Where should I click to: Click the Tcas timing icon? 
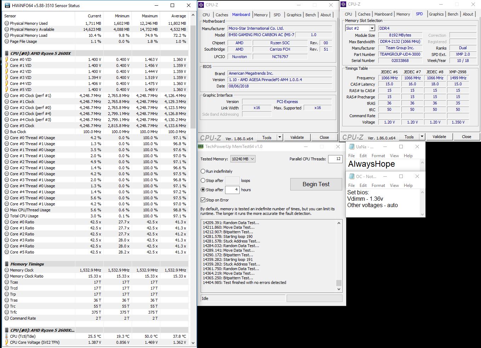tap(7, 282)
